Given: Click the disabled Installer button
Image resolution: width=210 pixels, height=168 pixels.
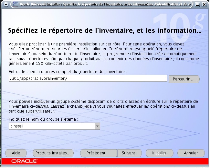Looking at the screenshot, I should tap(160, 153).
